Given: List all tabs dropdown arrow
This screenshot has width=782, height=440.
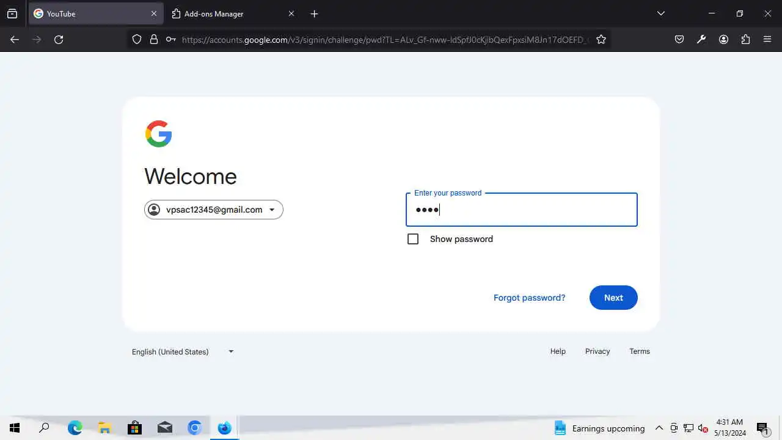Looking at the screenshot, I should pos(660,13).
